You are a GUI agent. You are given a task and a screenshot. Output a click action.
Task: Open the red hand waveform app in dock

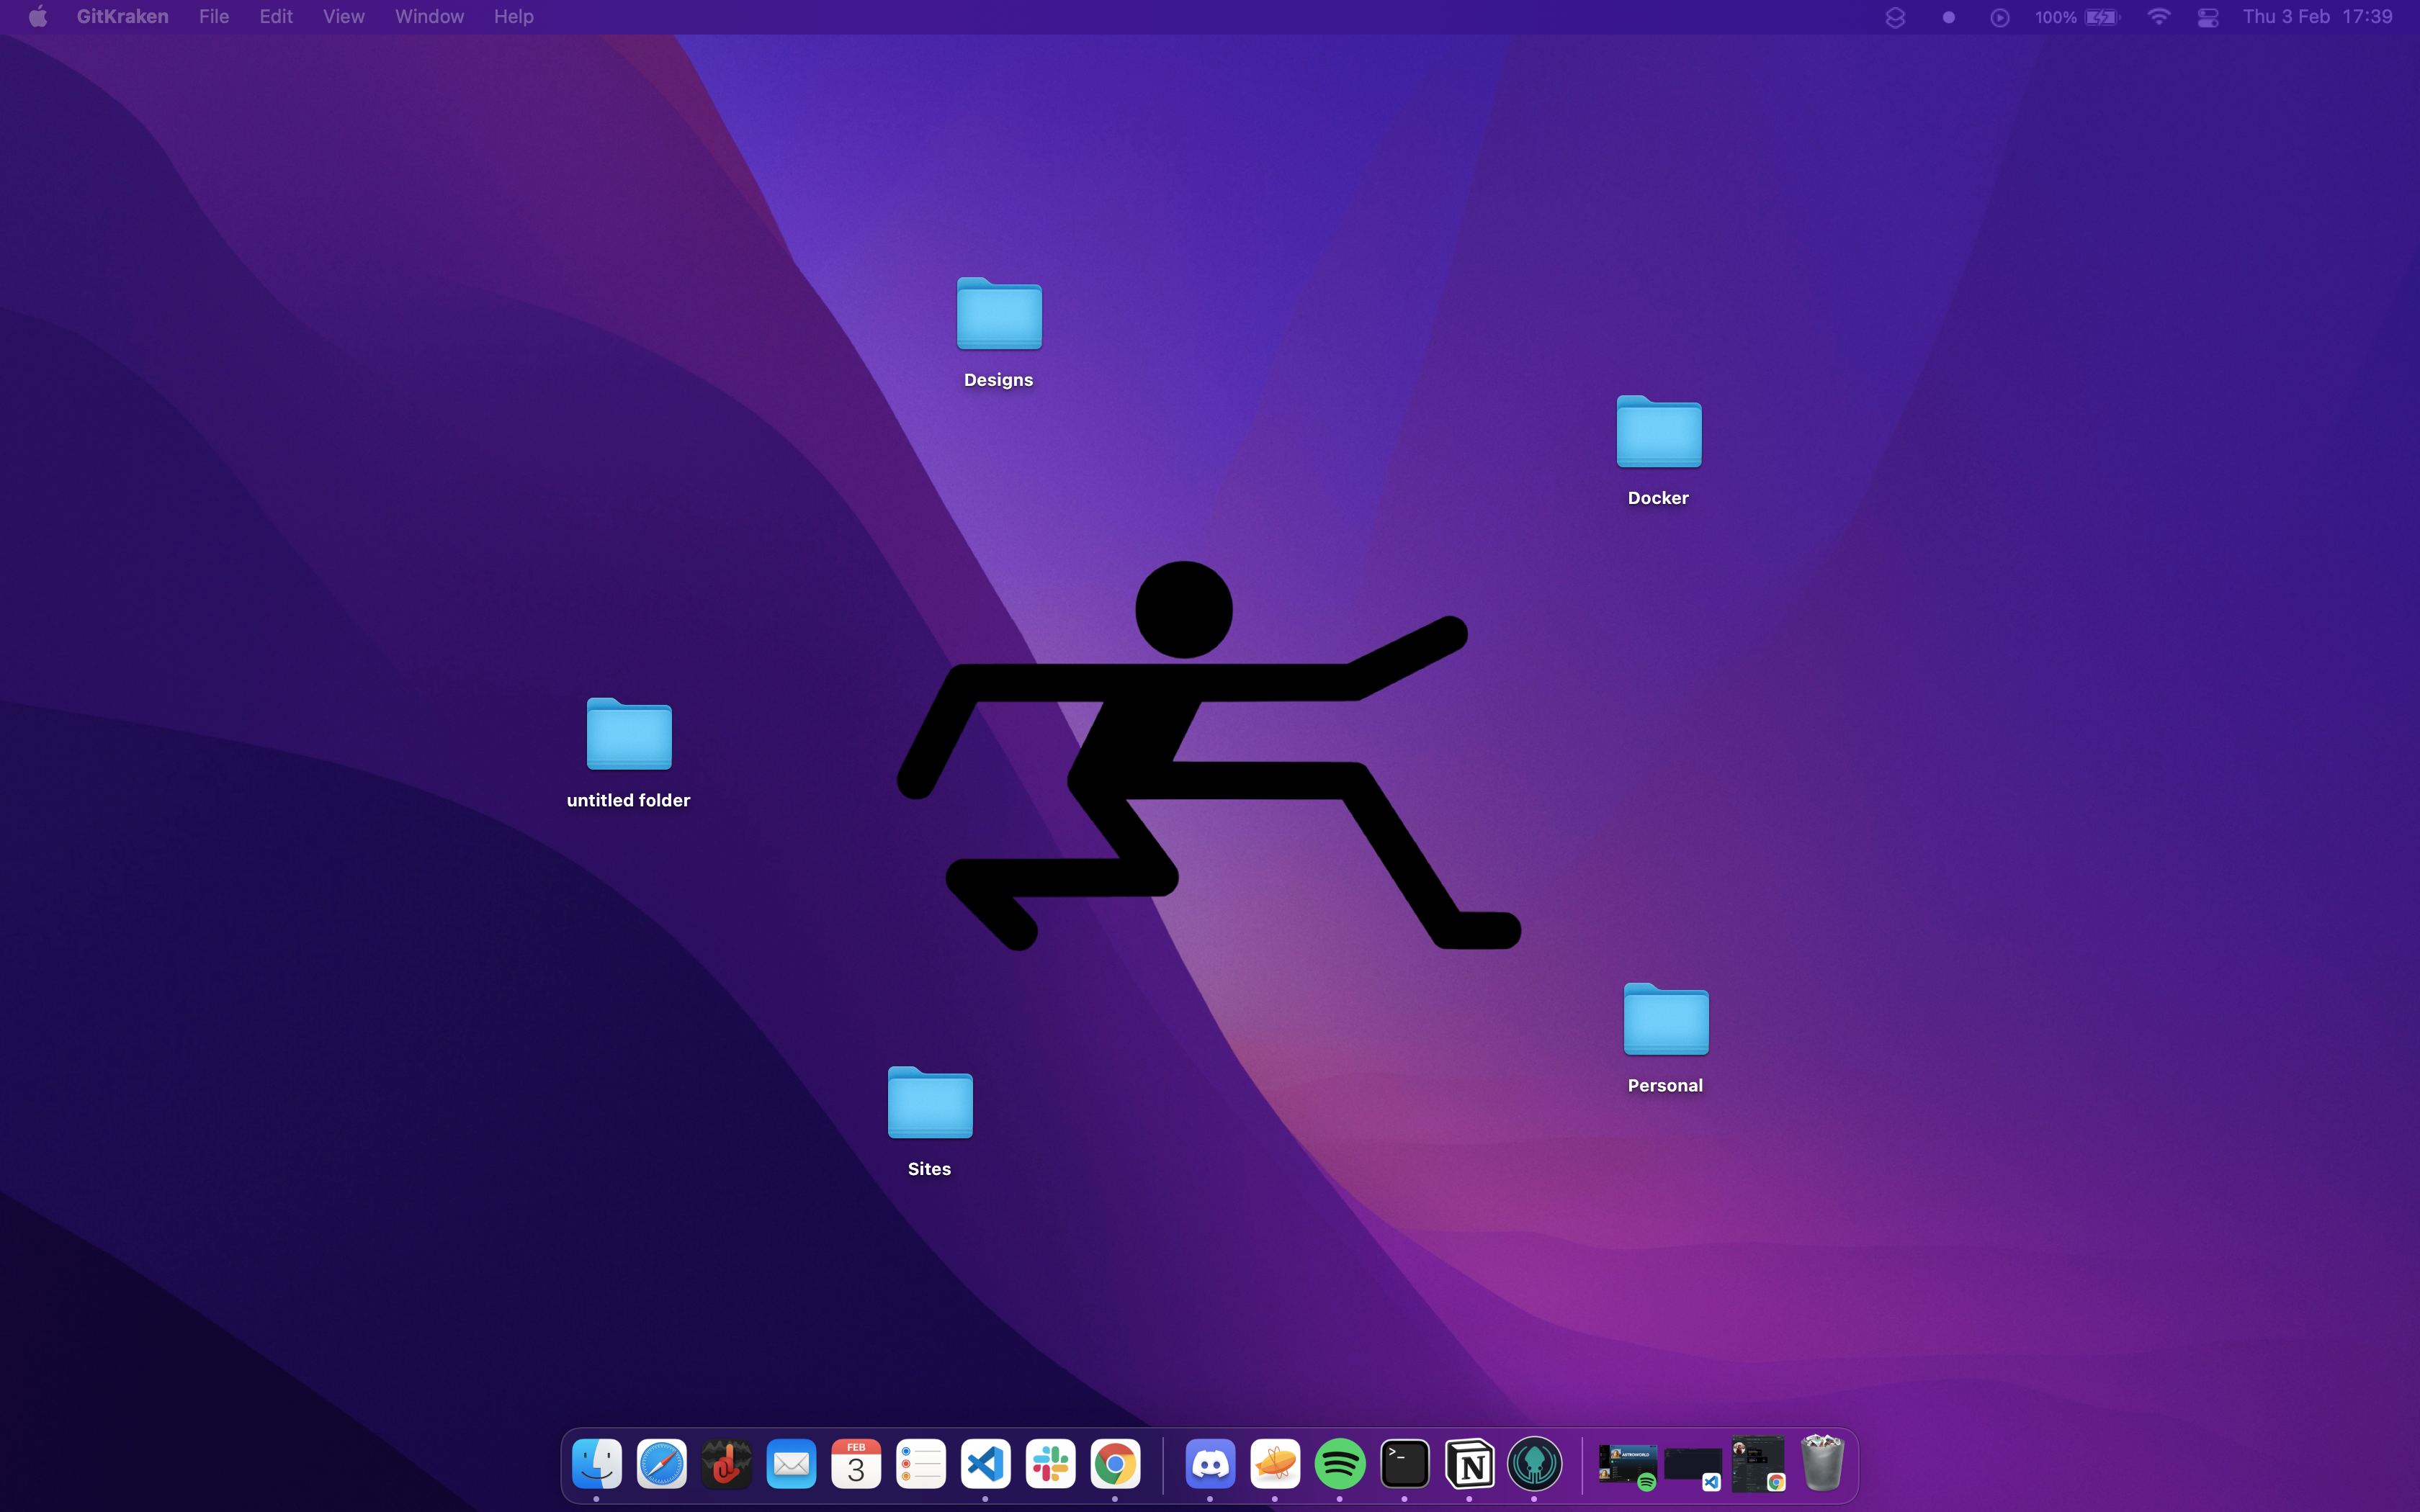pos(727,1464)
